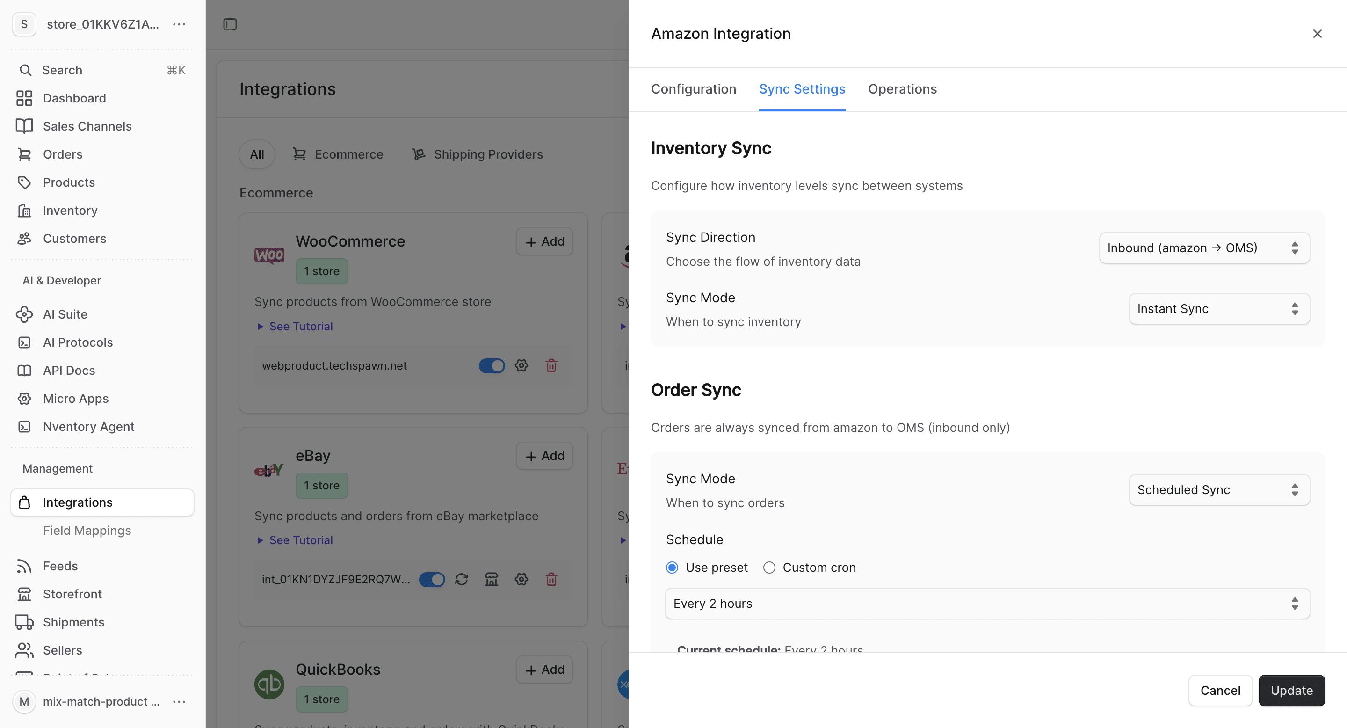The image size is (1347, 728).
Task: Switch to the Operations tab
Action: pyautogui.click(x=903, y=89)
